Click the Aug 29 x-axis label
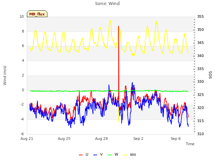The width and height of the screenshot is (215, 161). pos(101,139)
